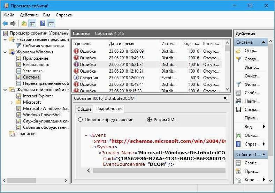Click Созда... custom view action

point(251,59)
